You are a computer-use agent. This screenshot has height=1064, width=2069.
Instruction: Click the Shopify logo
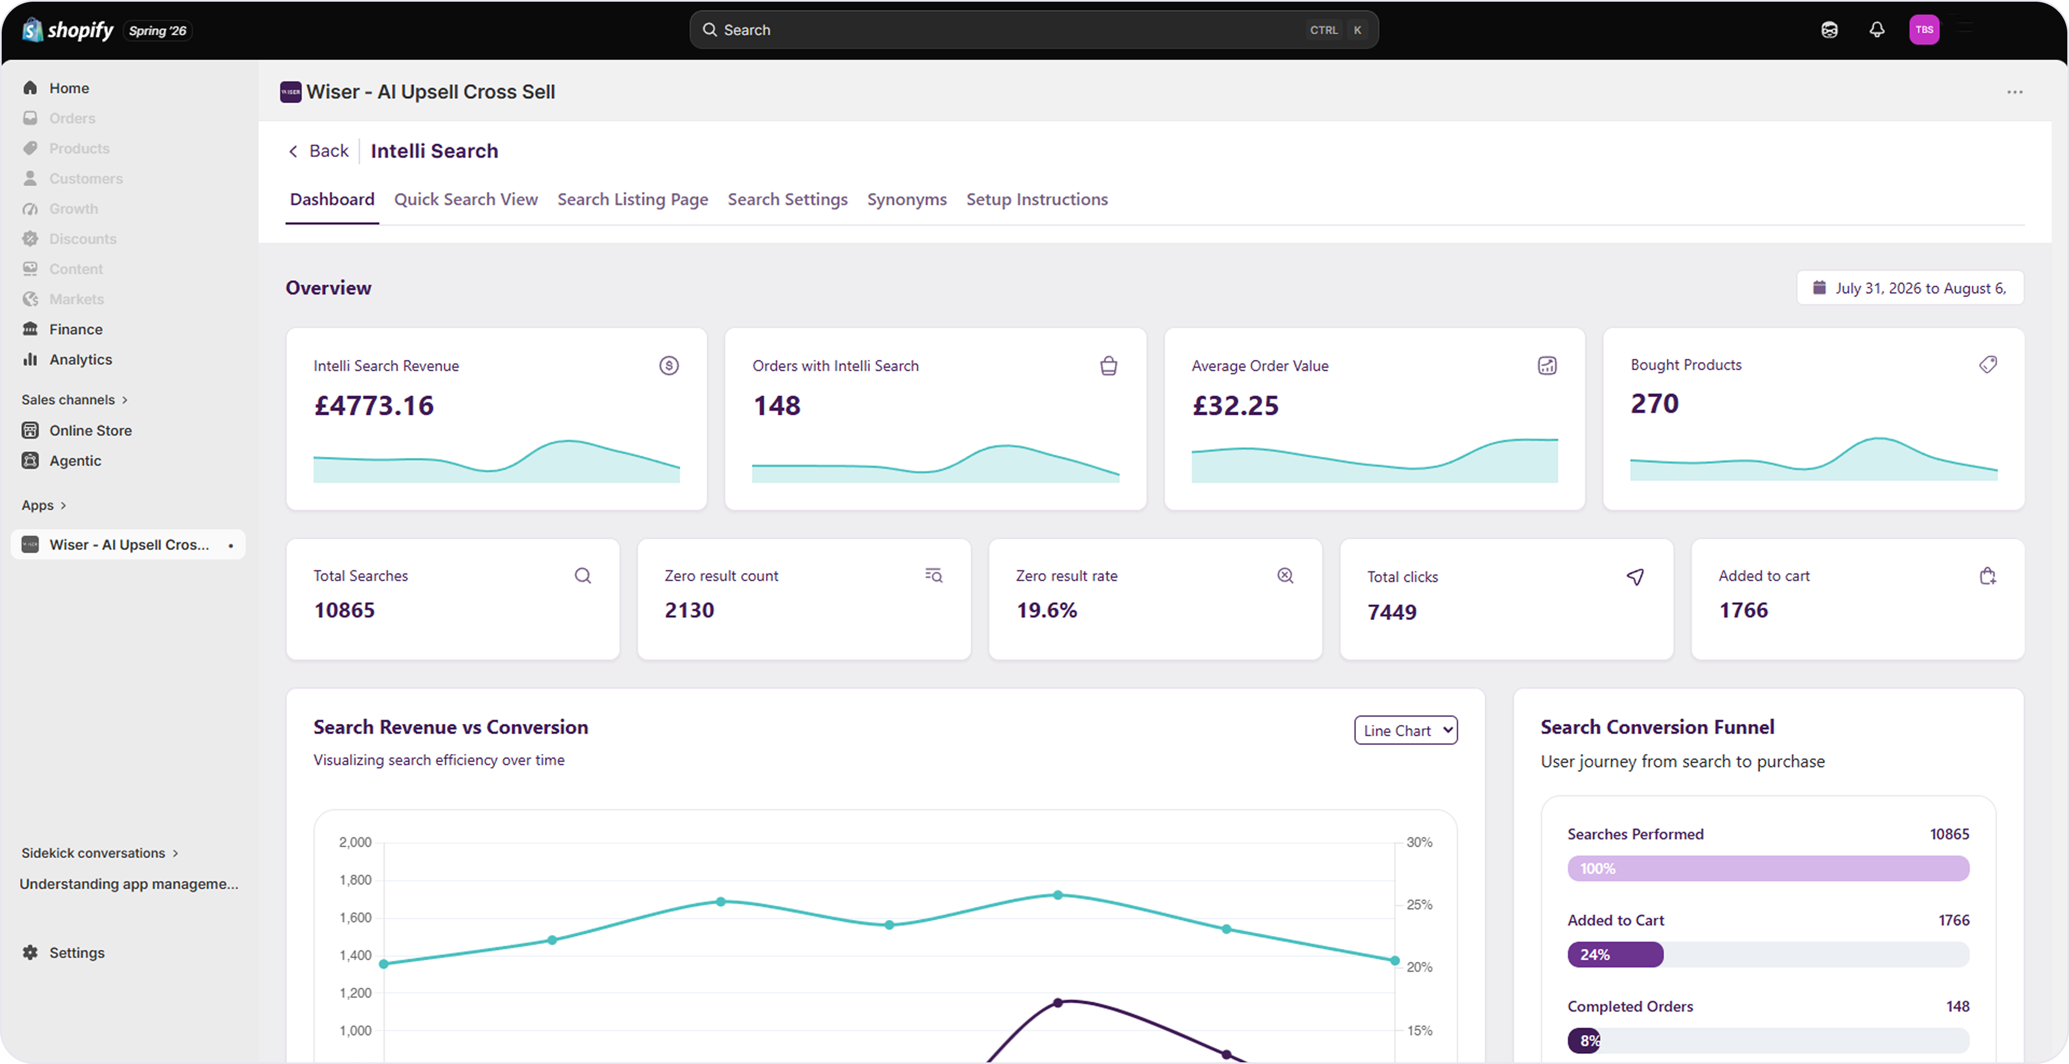pos(69,30)
